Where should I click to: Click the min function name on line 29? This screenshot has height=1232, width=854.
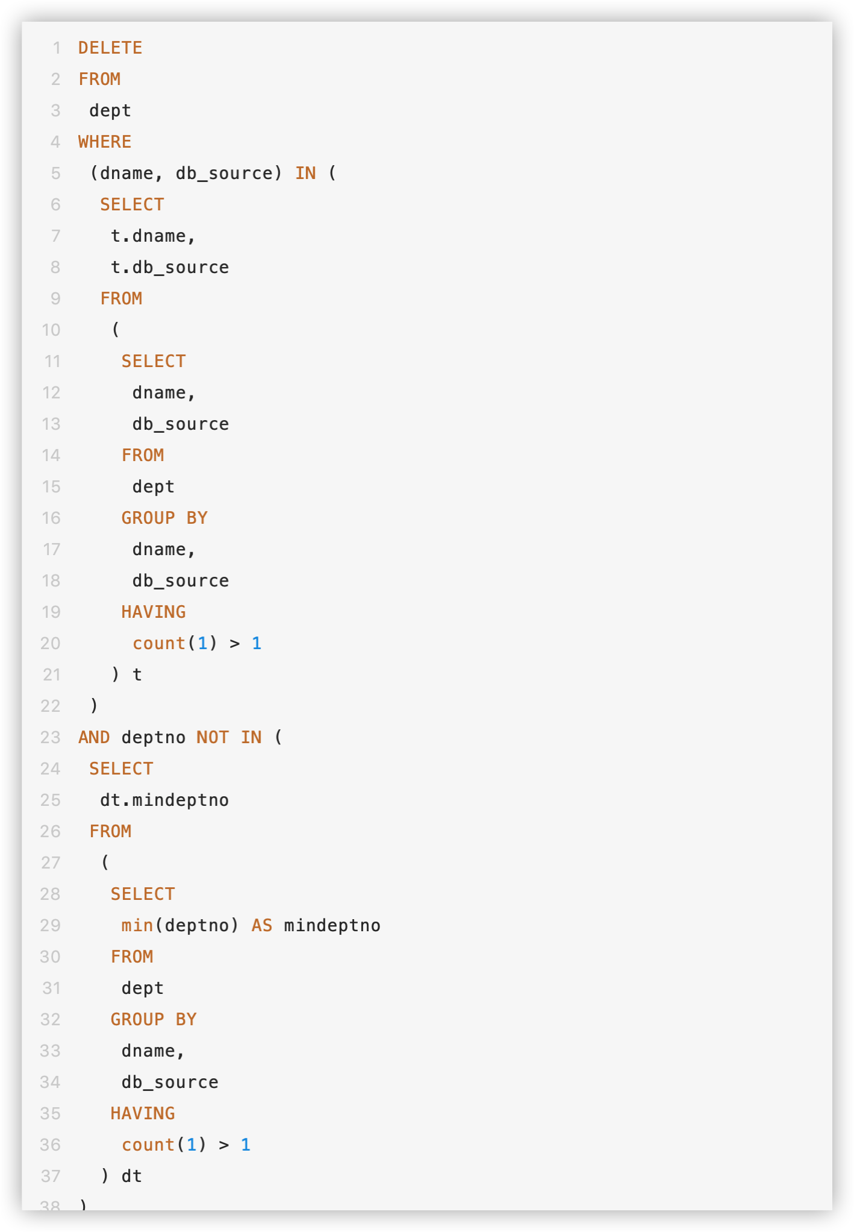137,925
